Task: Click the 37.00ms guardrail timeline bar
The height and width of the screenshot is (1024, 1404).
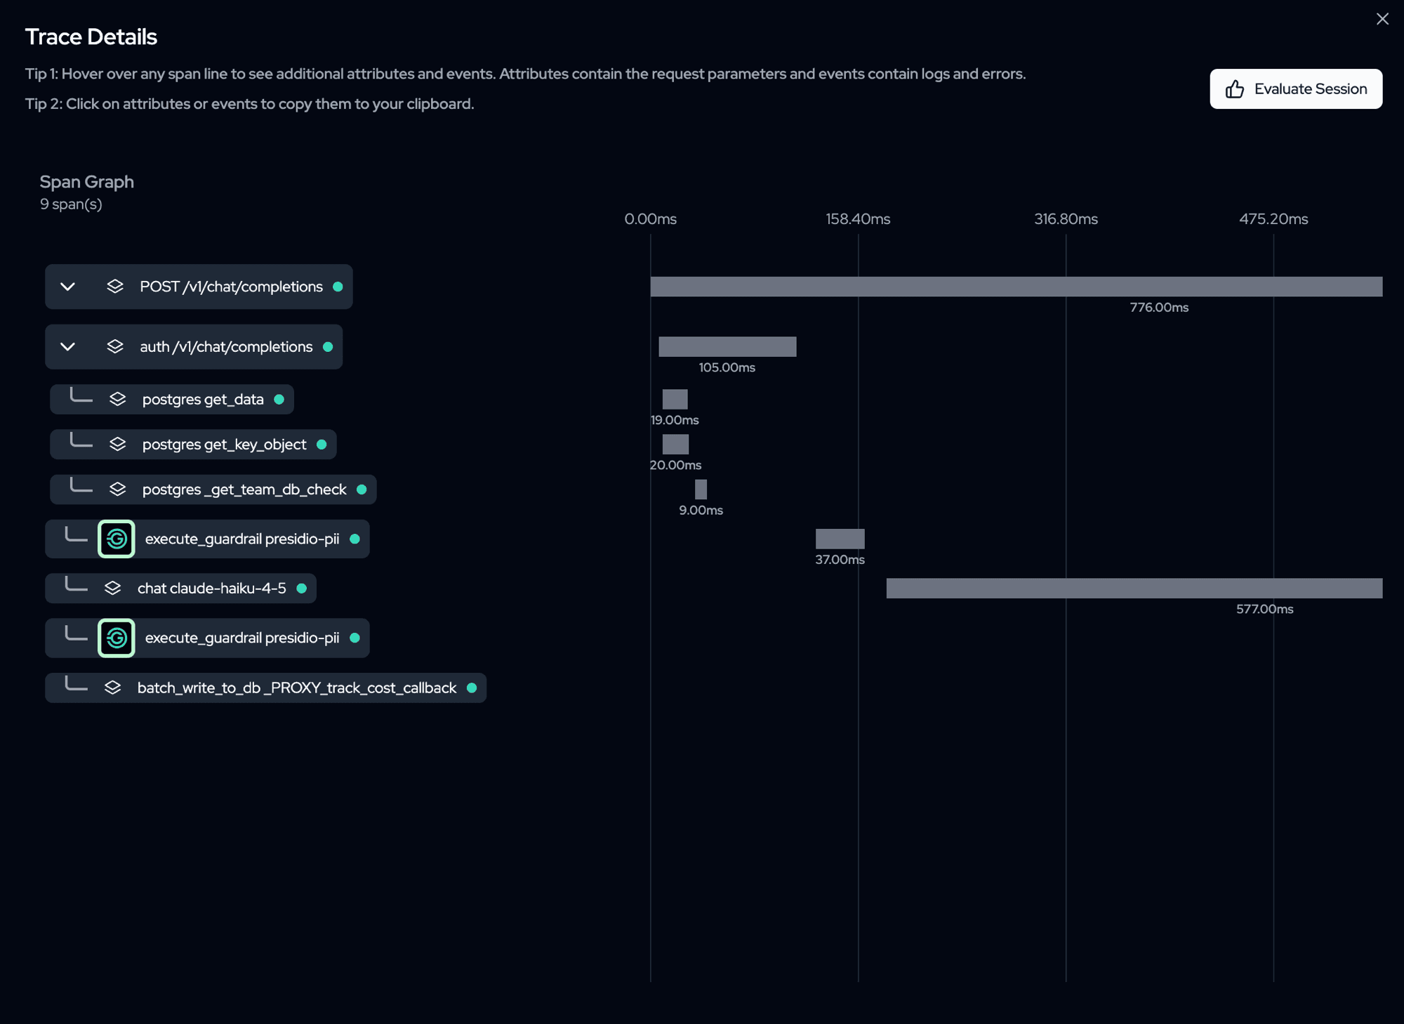Action: [x=840, y=539]
